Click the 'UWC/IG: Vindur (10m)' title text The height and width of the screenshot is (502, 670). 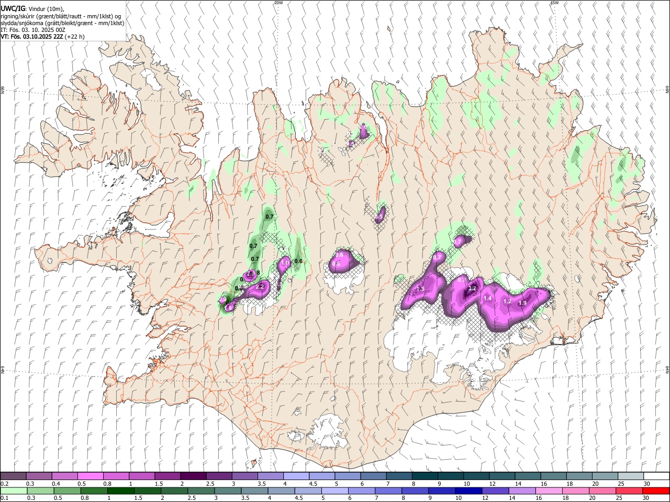click(x=32, y=8)
